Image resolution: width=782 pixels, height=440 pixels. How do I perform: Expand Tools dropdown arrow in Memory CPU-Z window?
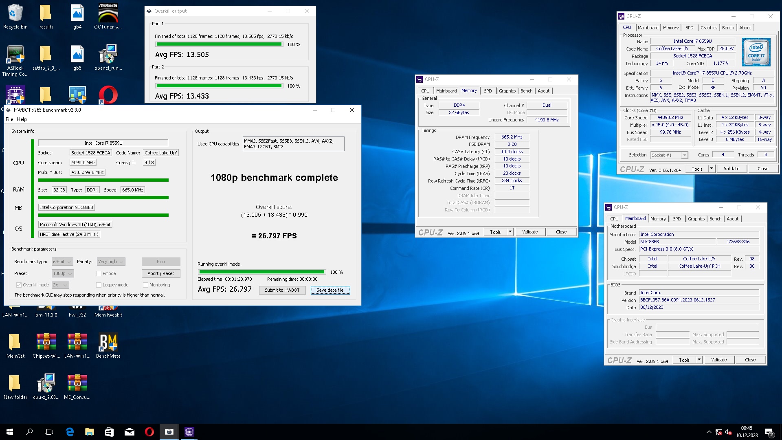pyautogui.click(x=510, y=232)
